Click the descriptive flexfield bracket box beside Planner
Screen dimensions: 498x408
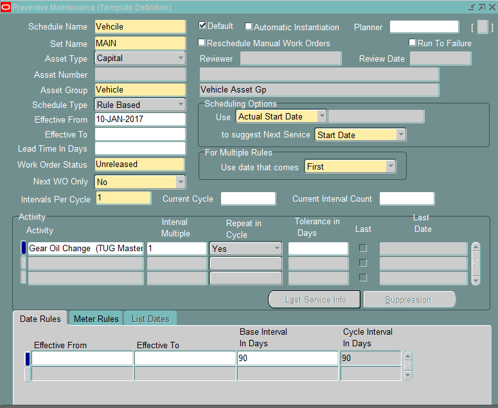482,27
